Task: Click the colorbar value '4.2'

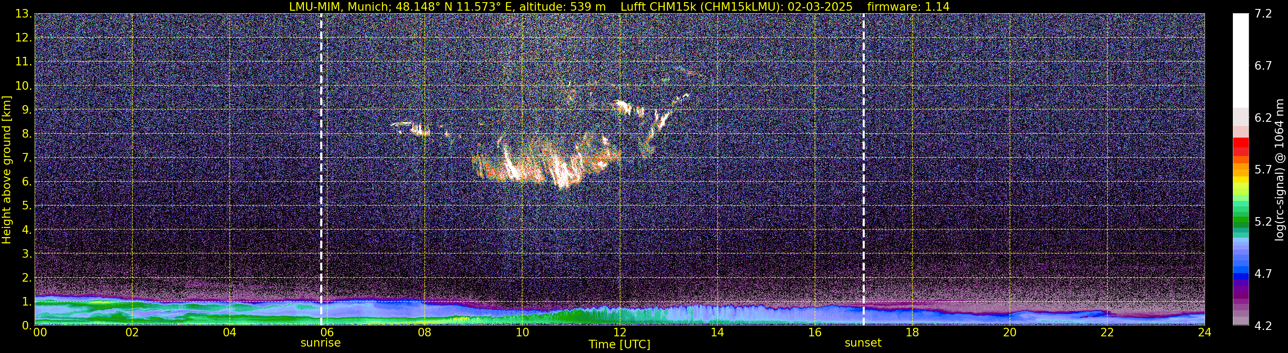Action: coord(1263,326)
